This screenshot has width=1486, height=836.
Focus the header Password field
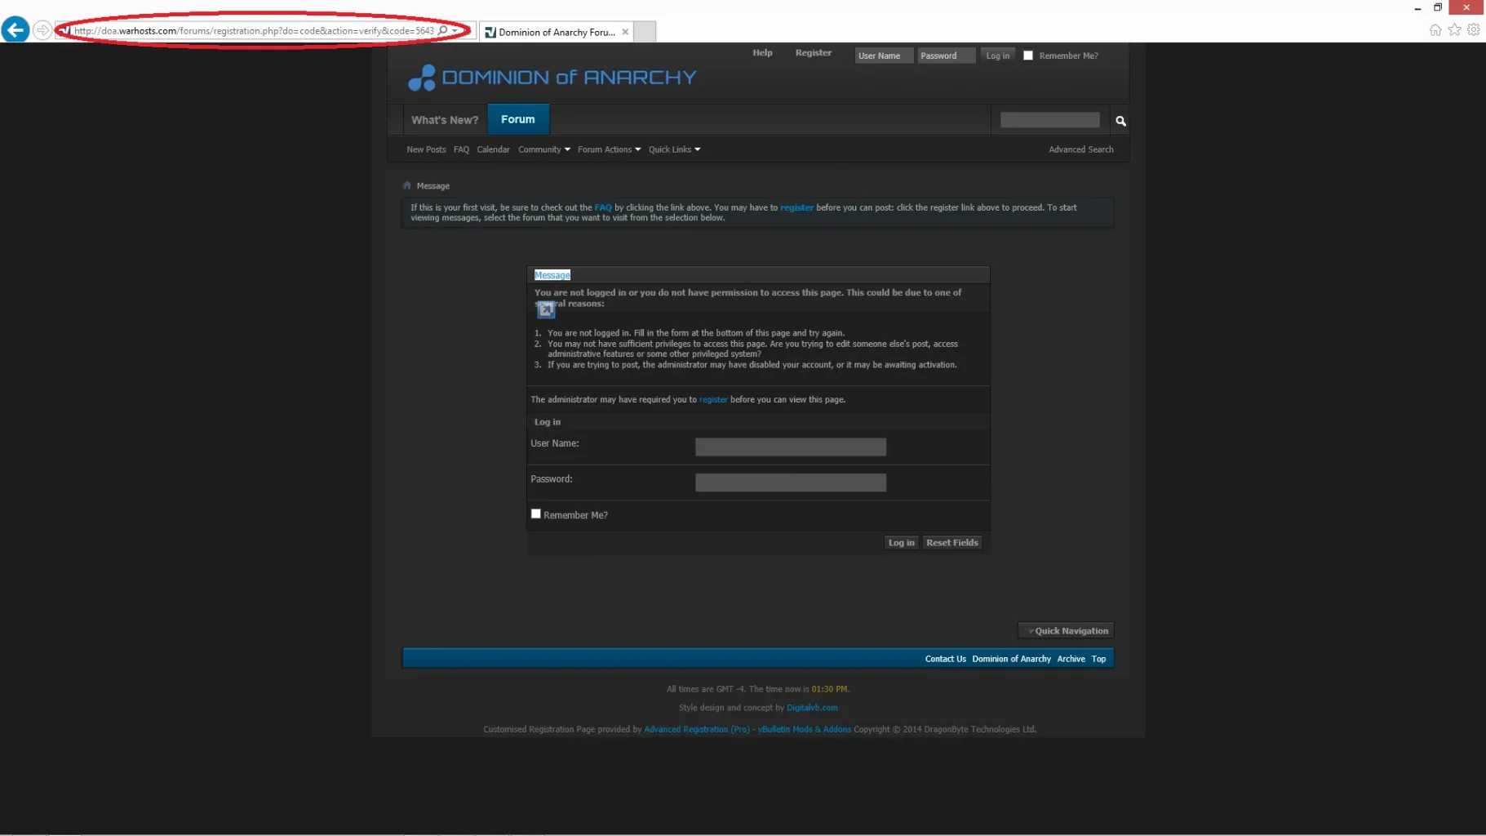pos(946,56)
